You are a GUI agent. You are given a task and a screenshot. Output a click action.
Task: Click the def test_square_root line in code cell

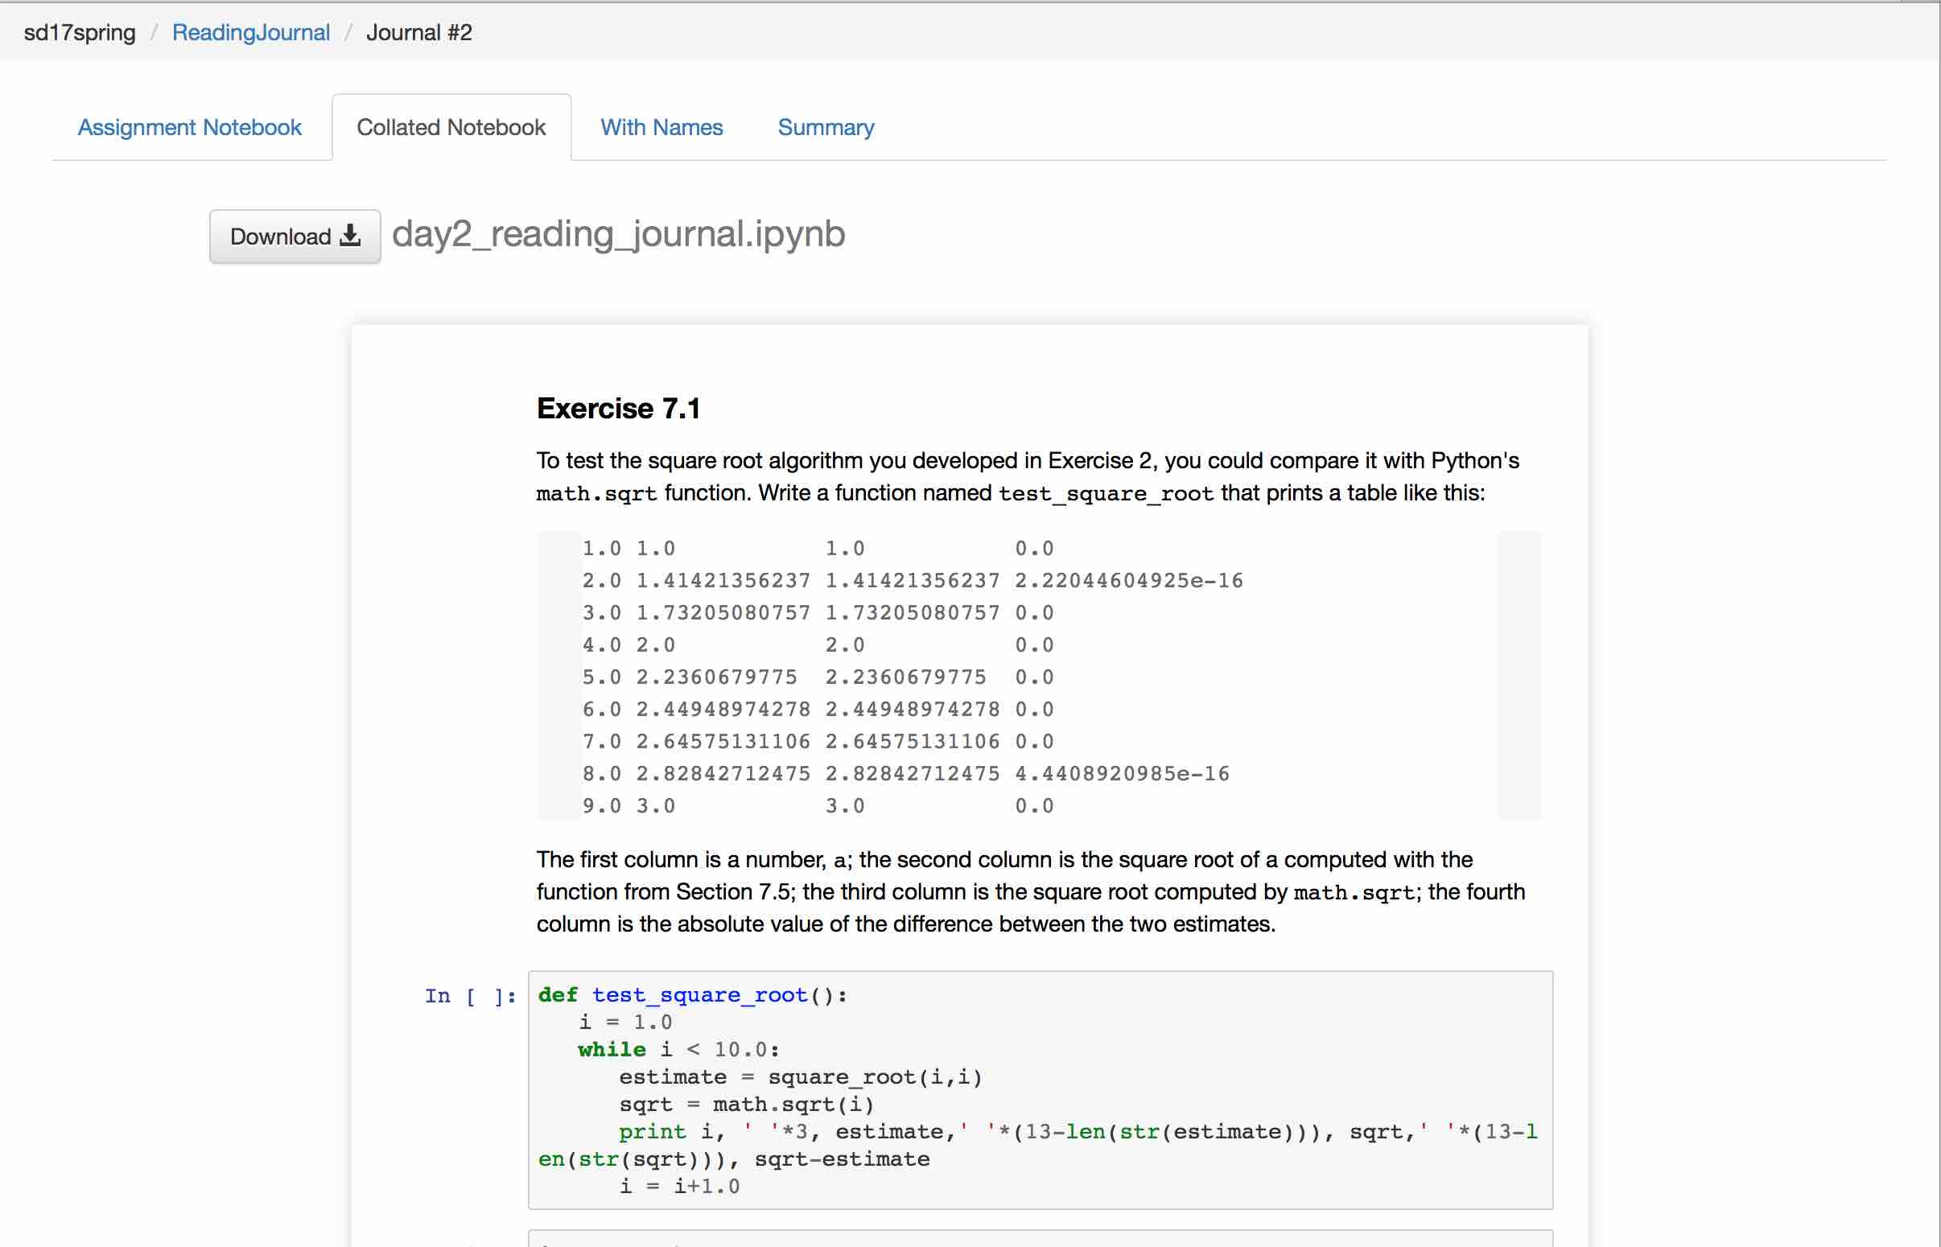(691, 994)
